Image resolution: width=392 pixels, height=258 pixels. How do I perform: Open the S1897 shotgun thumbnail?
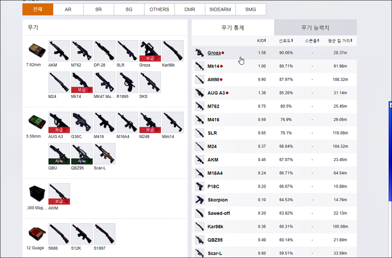coord(105,234)
